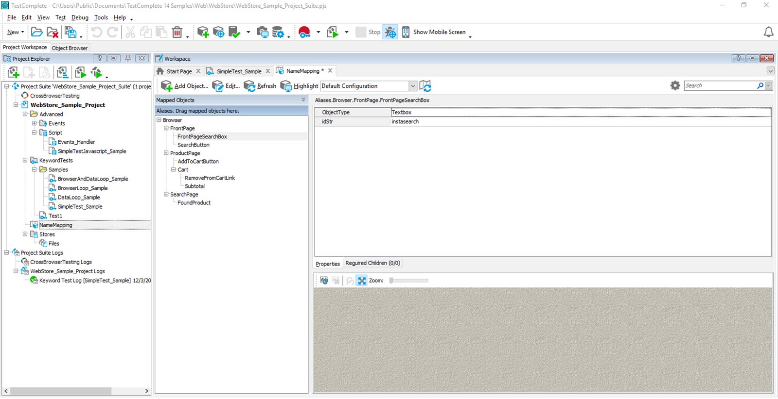
Task: Click the Run test play icon in main toolbar
Action: [333, 32]
